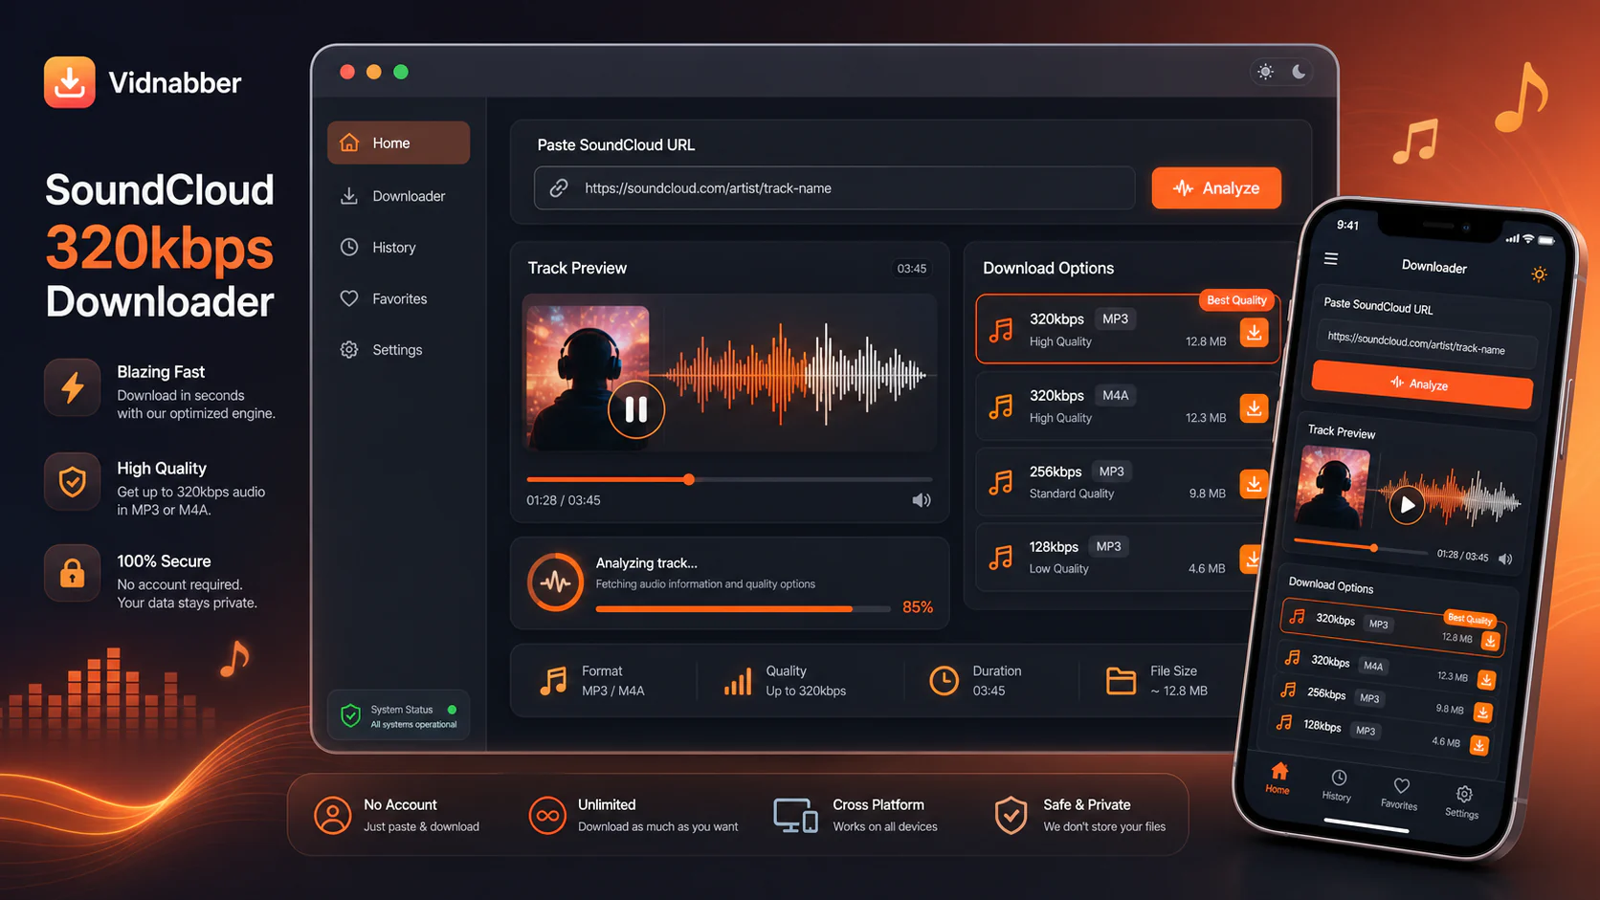Screen dimensions: 1600x900
Task: Click the System Status shield icon
Action: [x=350, y=715]
